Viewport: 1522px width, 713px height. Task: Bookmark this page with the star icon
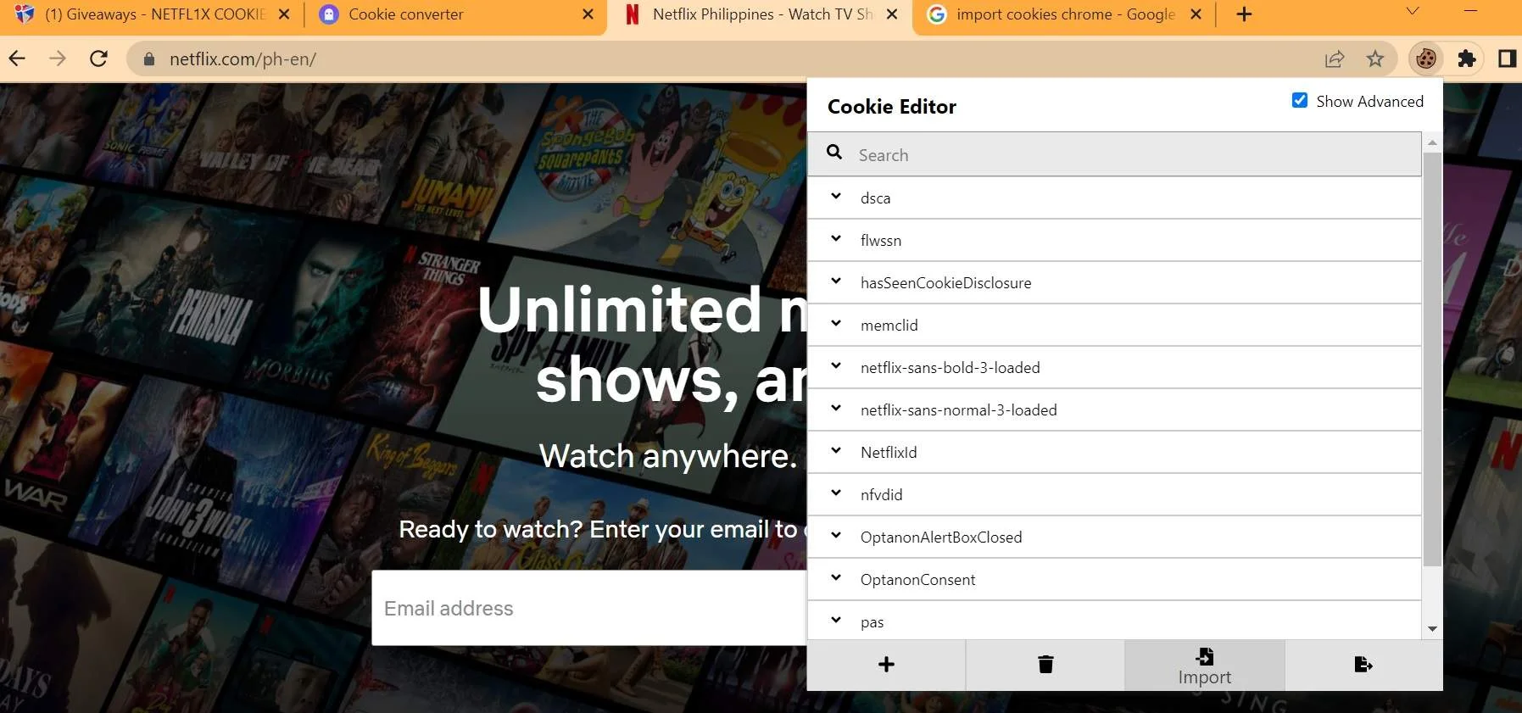(x=1374, y=58)
